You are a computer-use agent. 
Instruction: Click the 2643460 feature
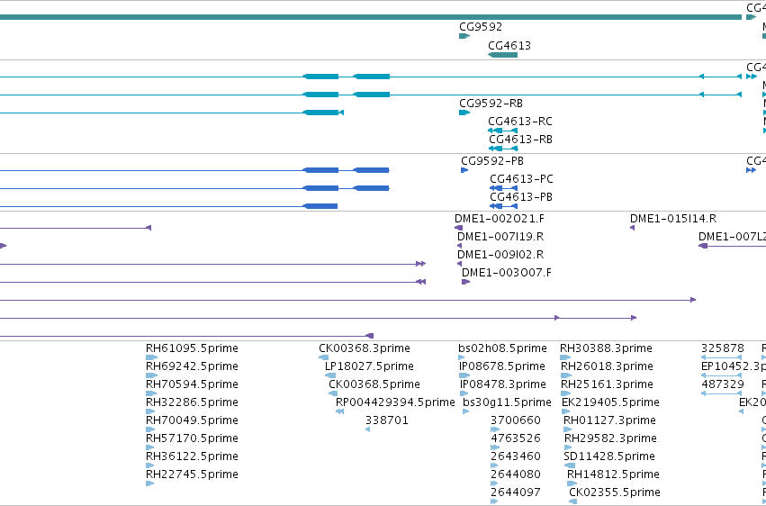[495, 465]
